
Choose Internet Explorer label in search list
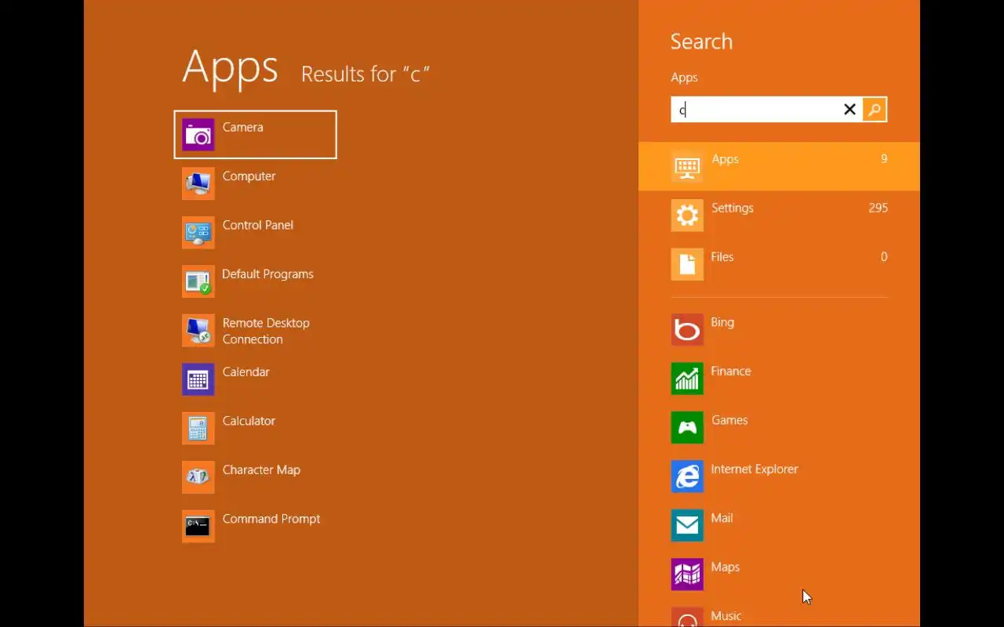(755, 469)
